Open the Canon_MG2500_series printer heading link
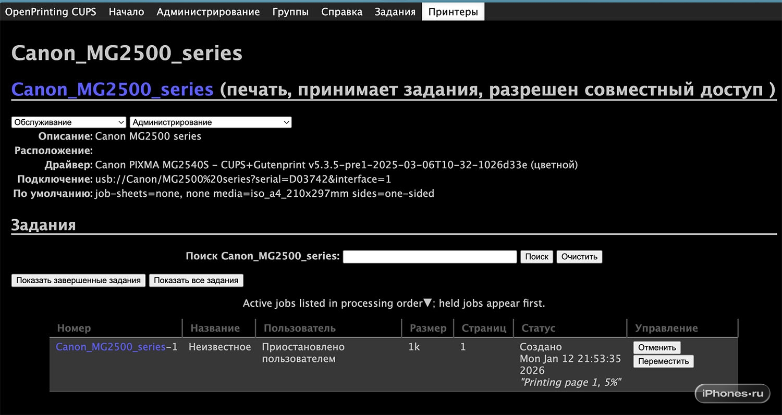Viewport: 782px width, 415px height. [112, 90]
